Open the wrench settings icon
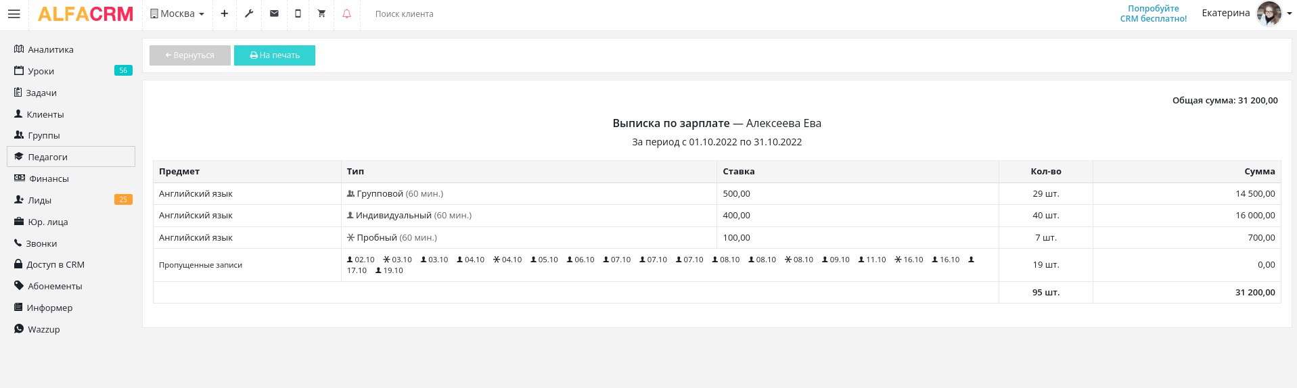1297x388 pixels. [x=249, y=14]
